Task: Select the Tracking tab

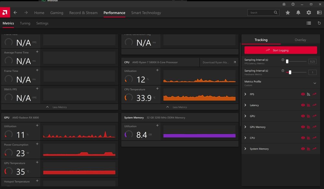Action: click(x=261, y=40)
